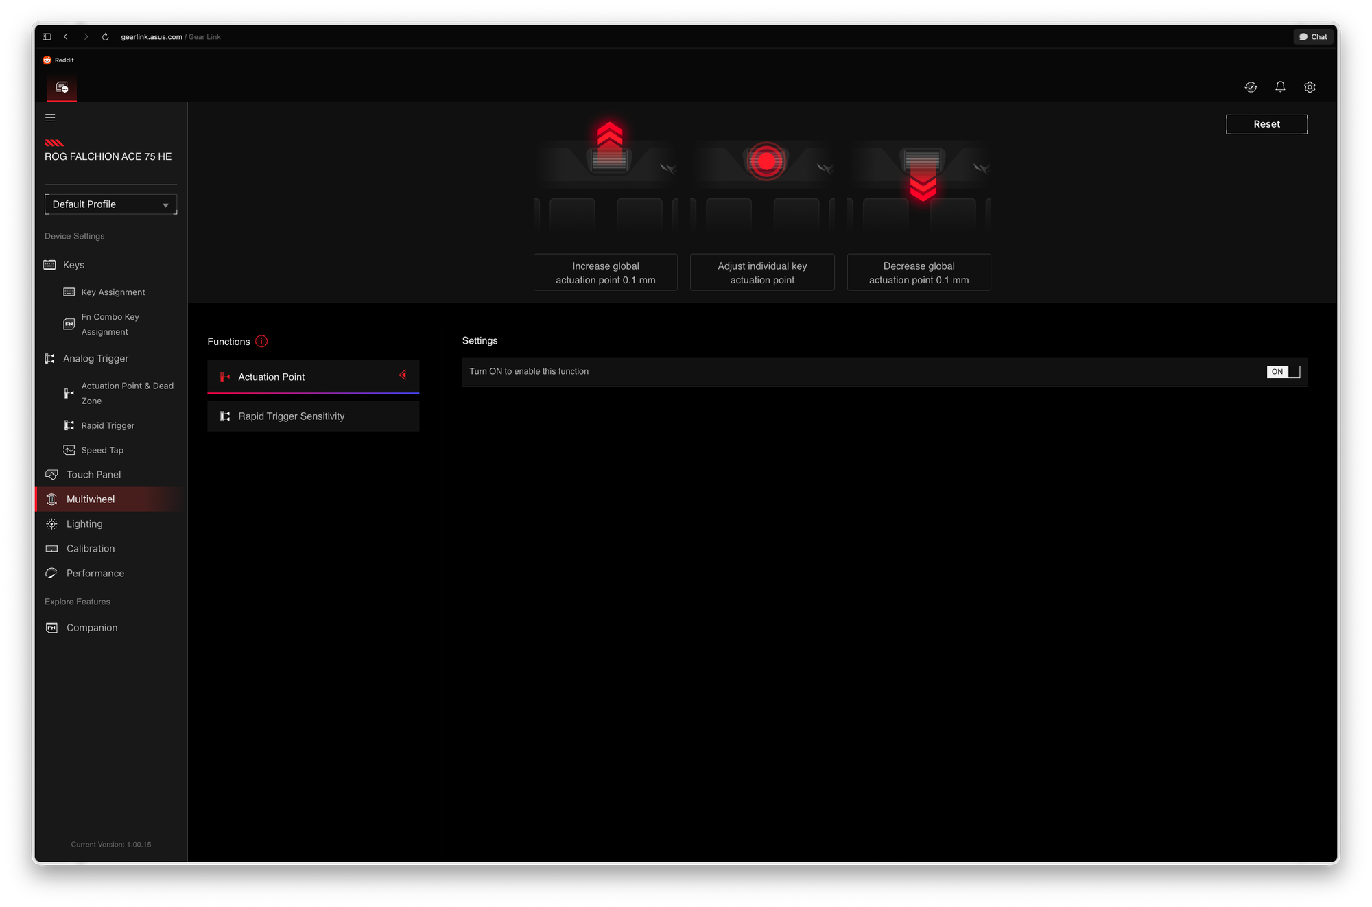Image resolution: width=1372 pixels, height=907 pixels.
Task: Click the Reset button
Action: pyautogui.click(x=1266, y=124)
